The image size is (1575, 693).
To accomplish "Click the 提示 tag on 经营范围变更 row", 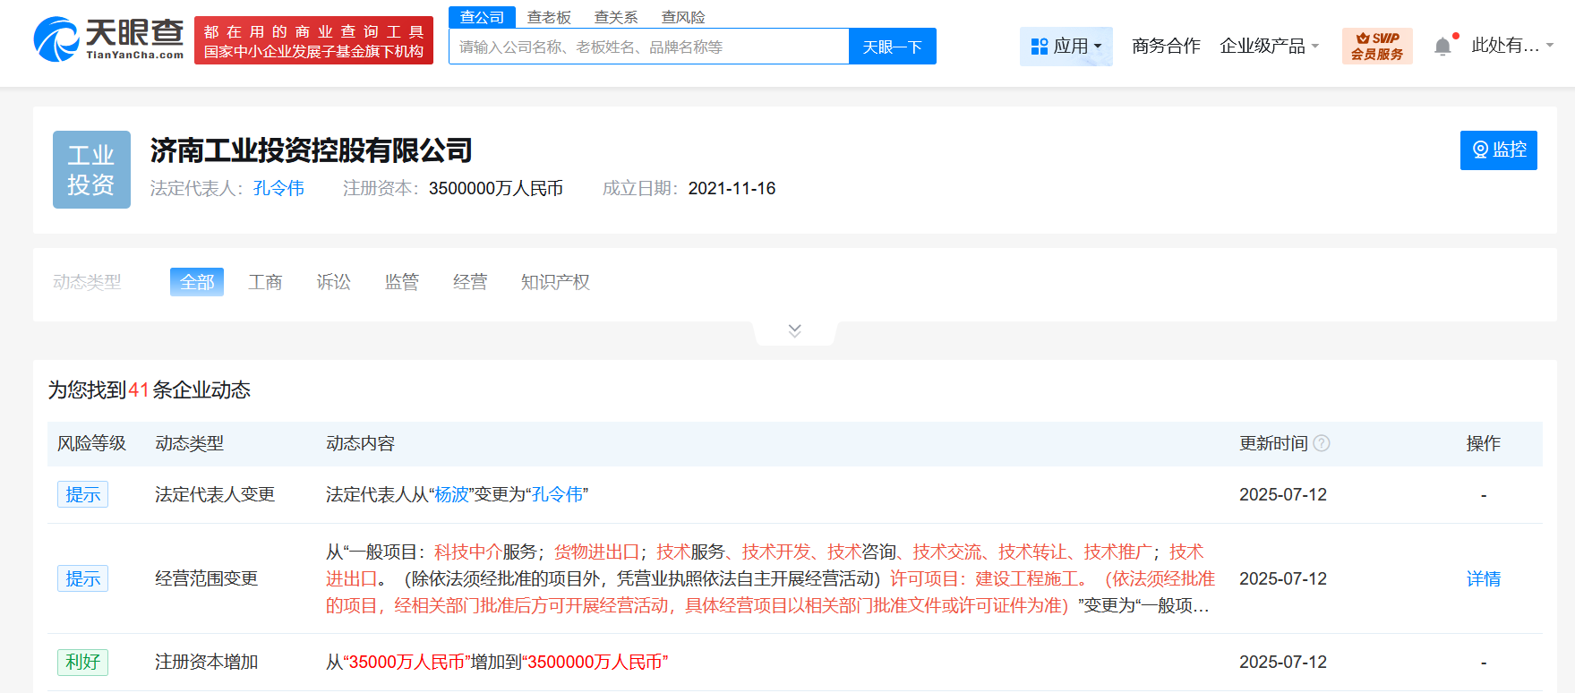I will click(x=82, y=578).
